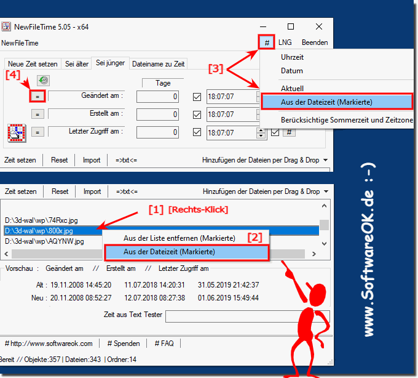Click Reset in the lower toolbar

60,191
